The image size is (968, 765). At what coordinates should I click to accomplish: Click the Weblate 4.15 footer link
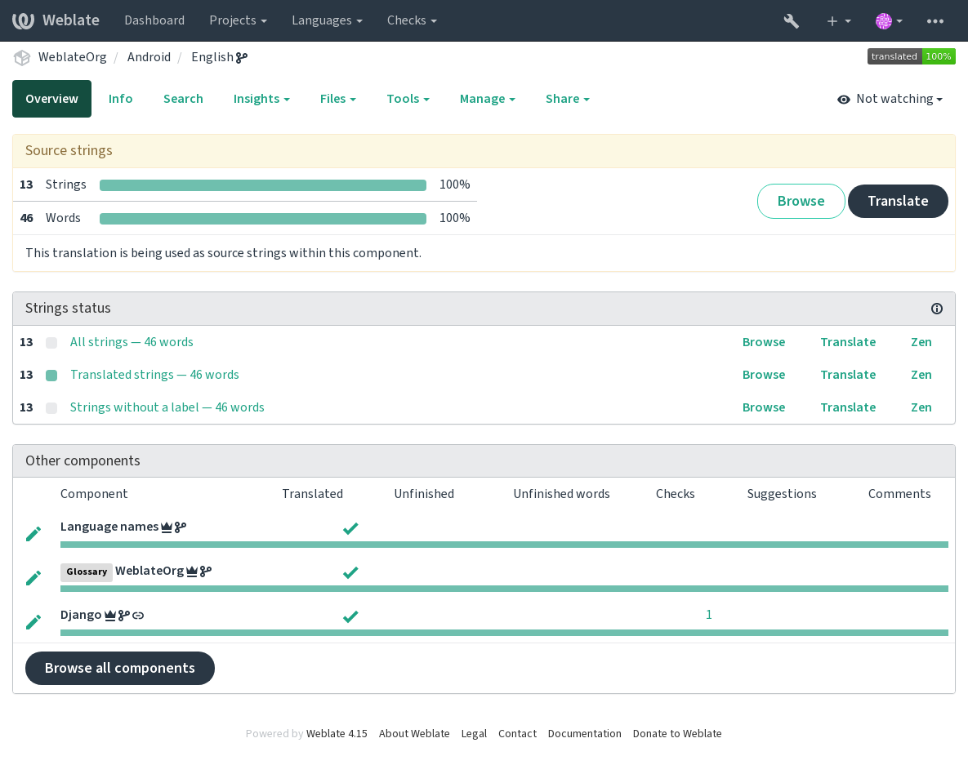click(337, 733)
